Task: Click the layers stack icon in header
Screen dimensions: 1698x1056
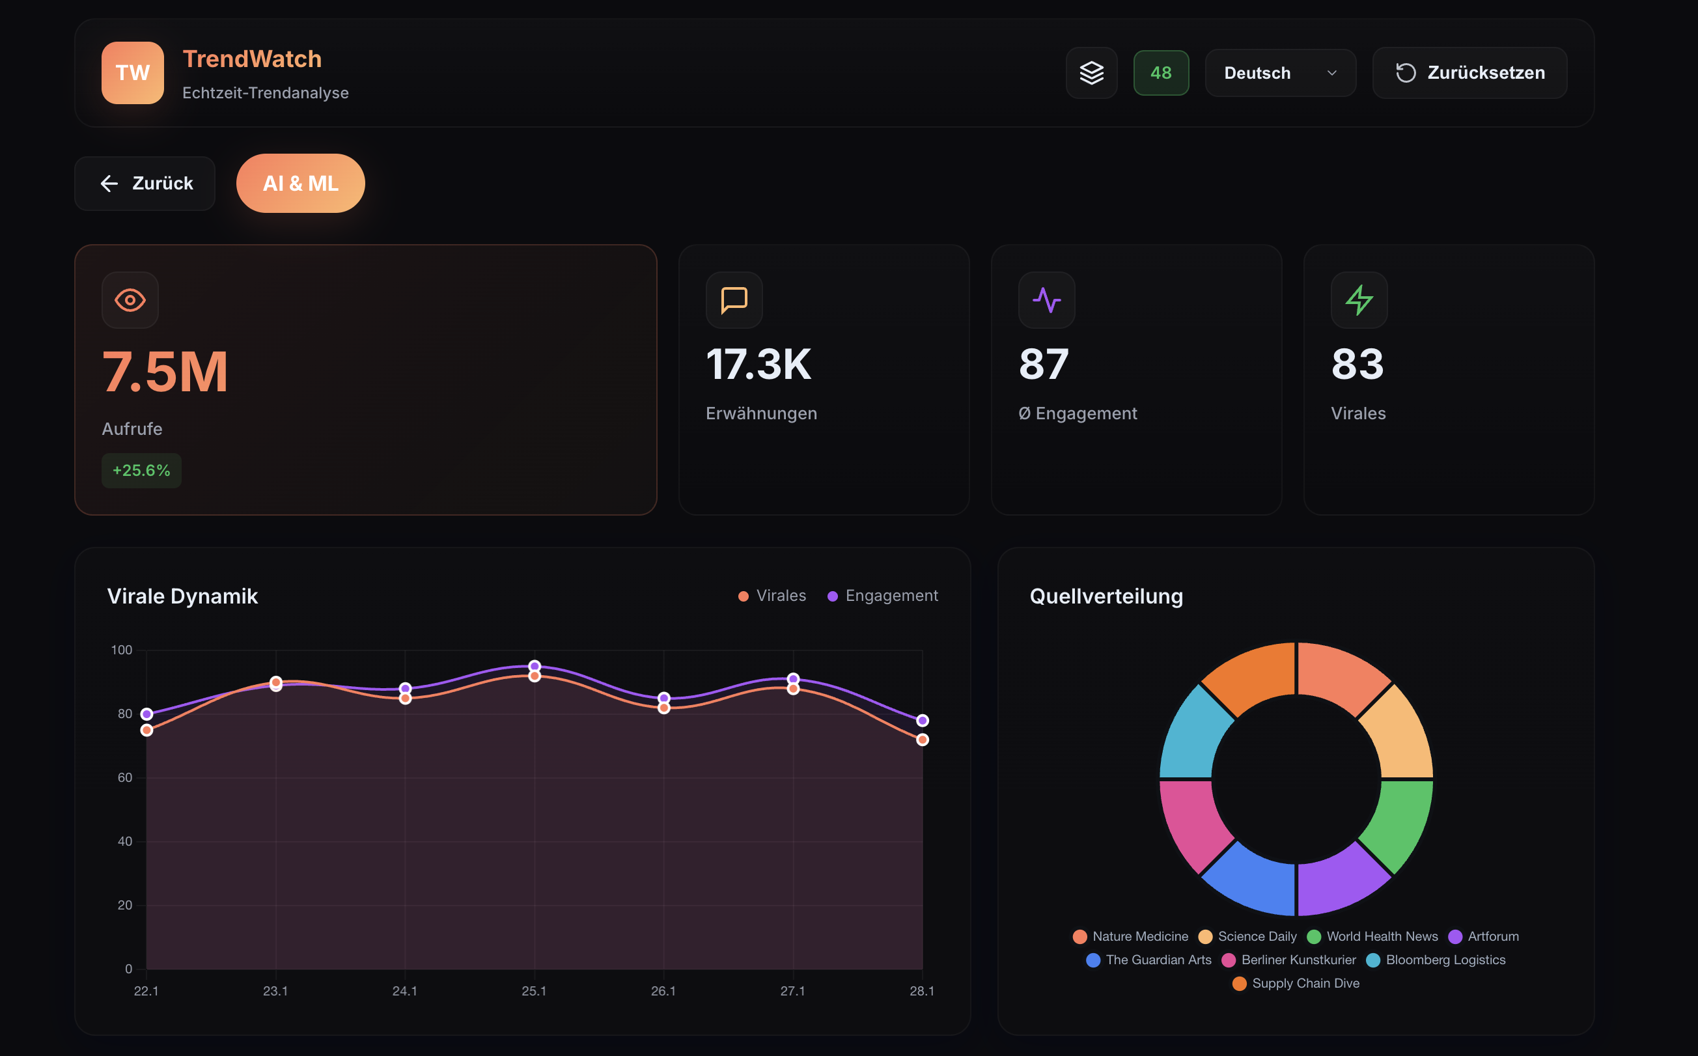Action: 1091,73
